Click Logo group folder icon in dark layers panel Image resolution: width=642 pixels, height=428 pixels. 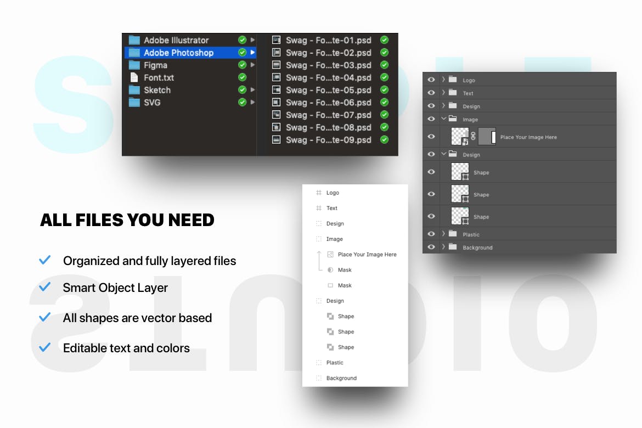click(x=453, y=80)
